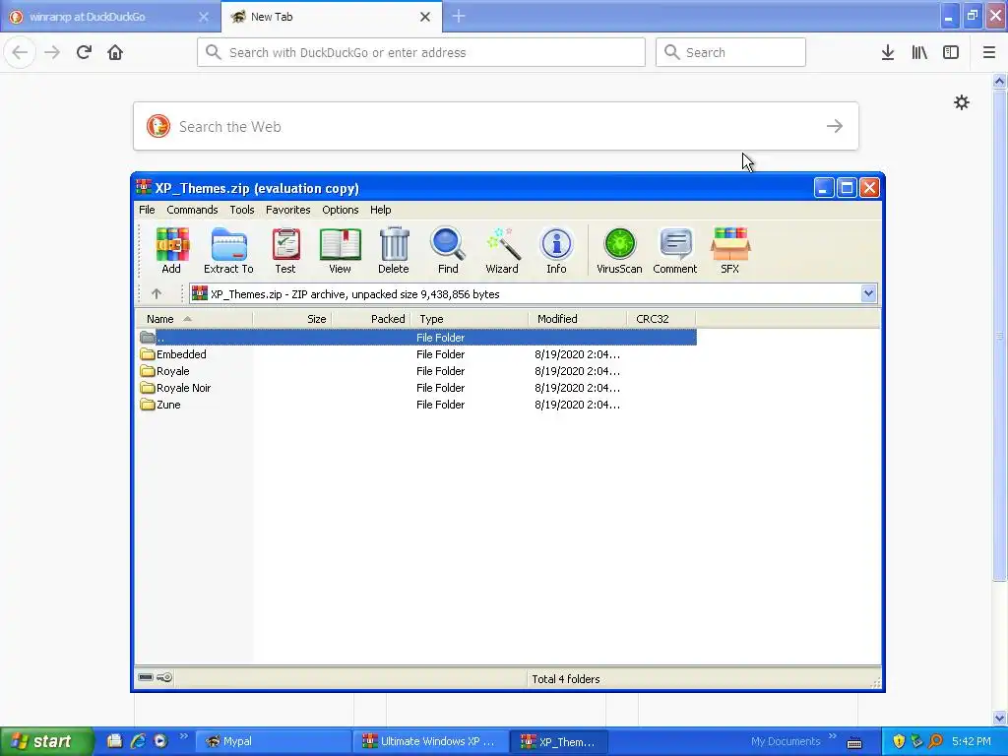Expand the My Documents toolbar chevron

pos(833,736)
